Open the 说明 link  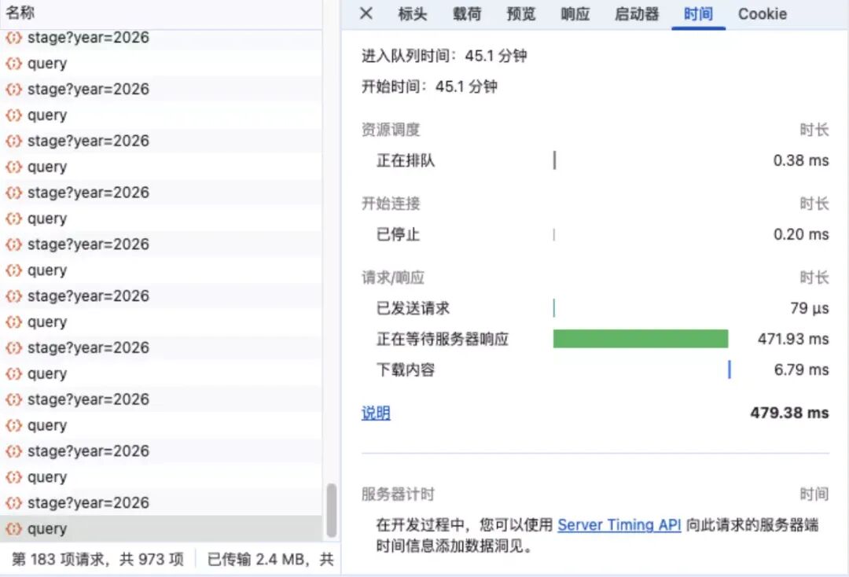(376, 413)
